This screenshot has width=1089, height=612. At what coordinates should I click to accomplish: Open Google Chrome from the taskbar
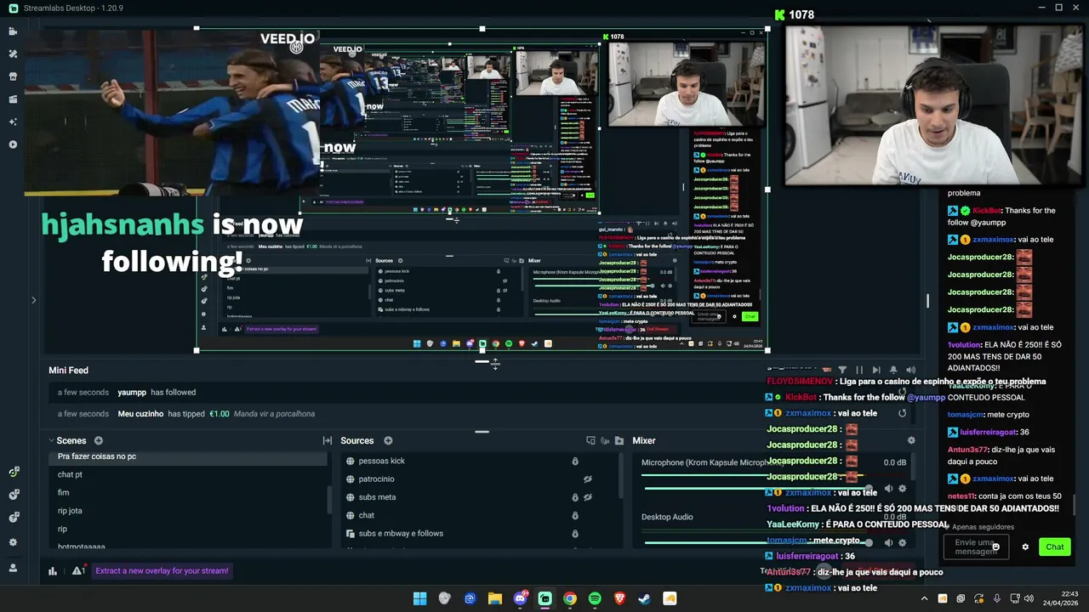tap(570, 598)
